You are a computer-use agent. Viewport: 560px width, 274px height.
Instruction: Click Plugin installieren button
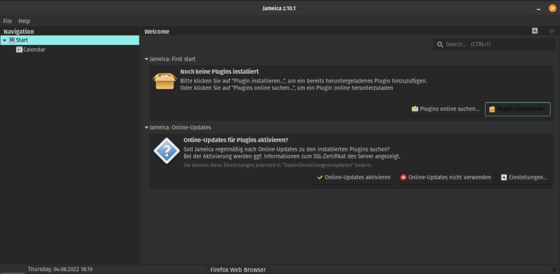tap(517, 109)
